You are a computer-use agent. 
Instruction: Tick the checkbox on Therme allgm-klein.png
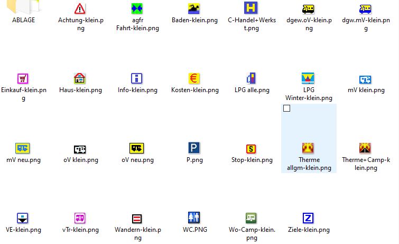pyautogui.click(x=287, y=109)
